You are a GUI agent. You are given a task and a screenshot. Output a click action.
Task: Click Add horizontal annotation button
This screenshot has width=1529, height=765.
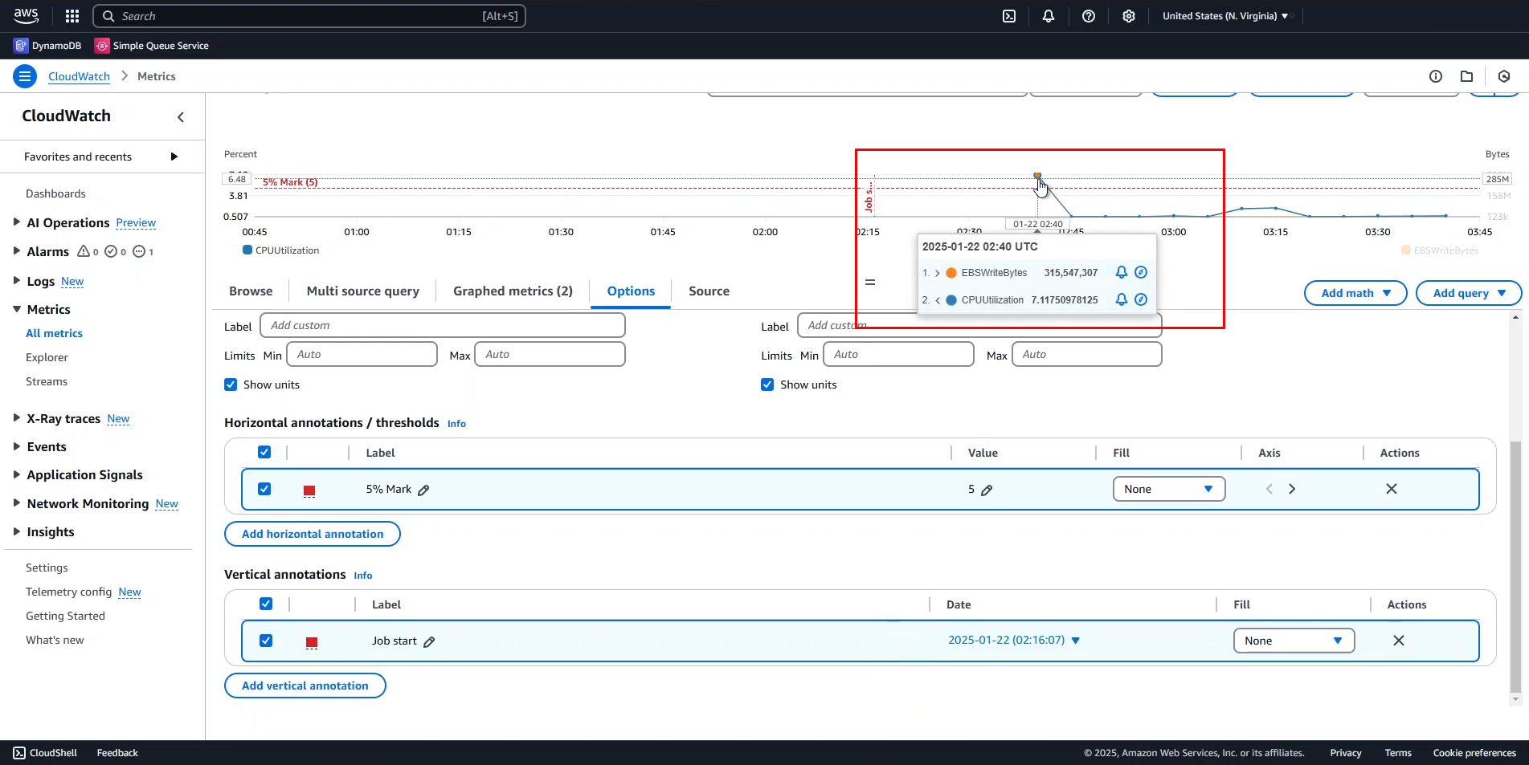tap(313, 534)
